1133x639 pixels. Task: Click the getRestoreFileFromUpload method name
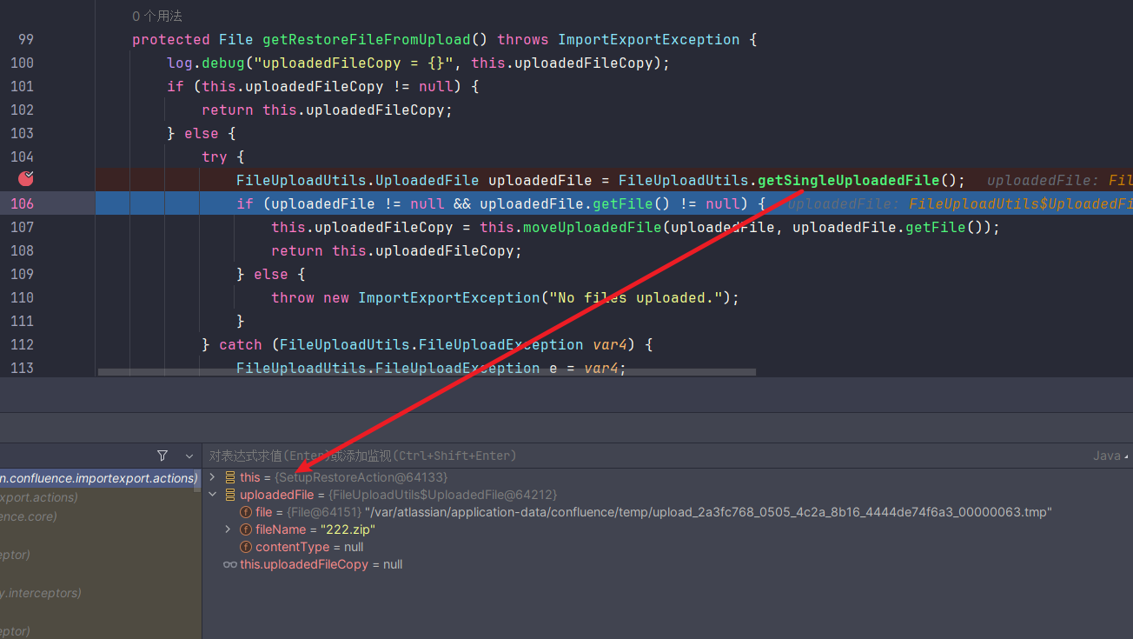click(367, 39)
